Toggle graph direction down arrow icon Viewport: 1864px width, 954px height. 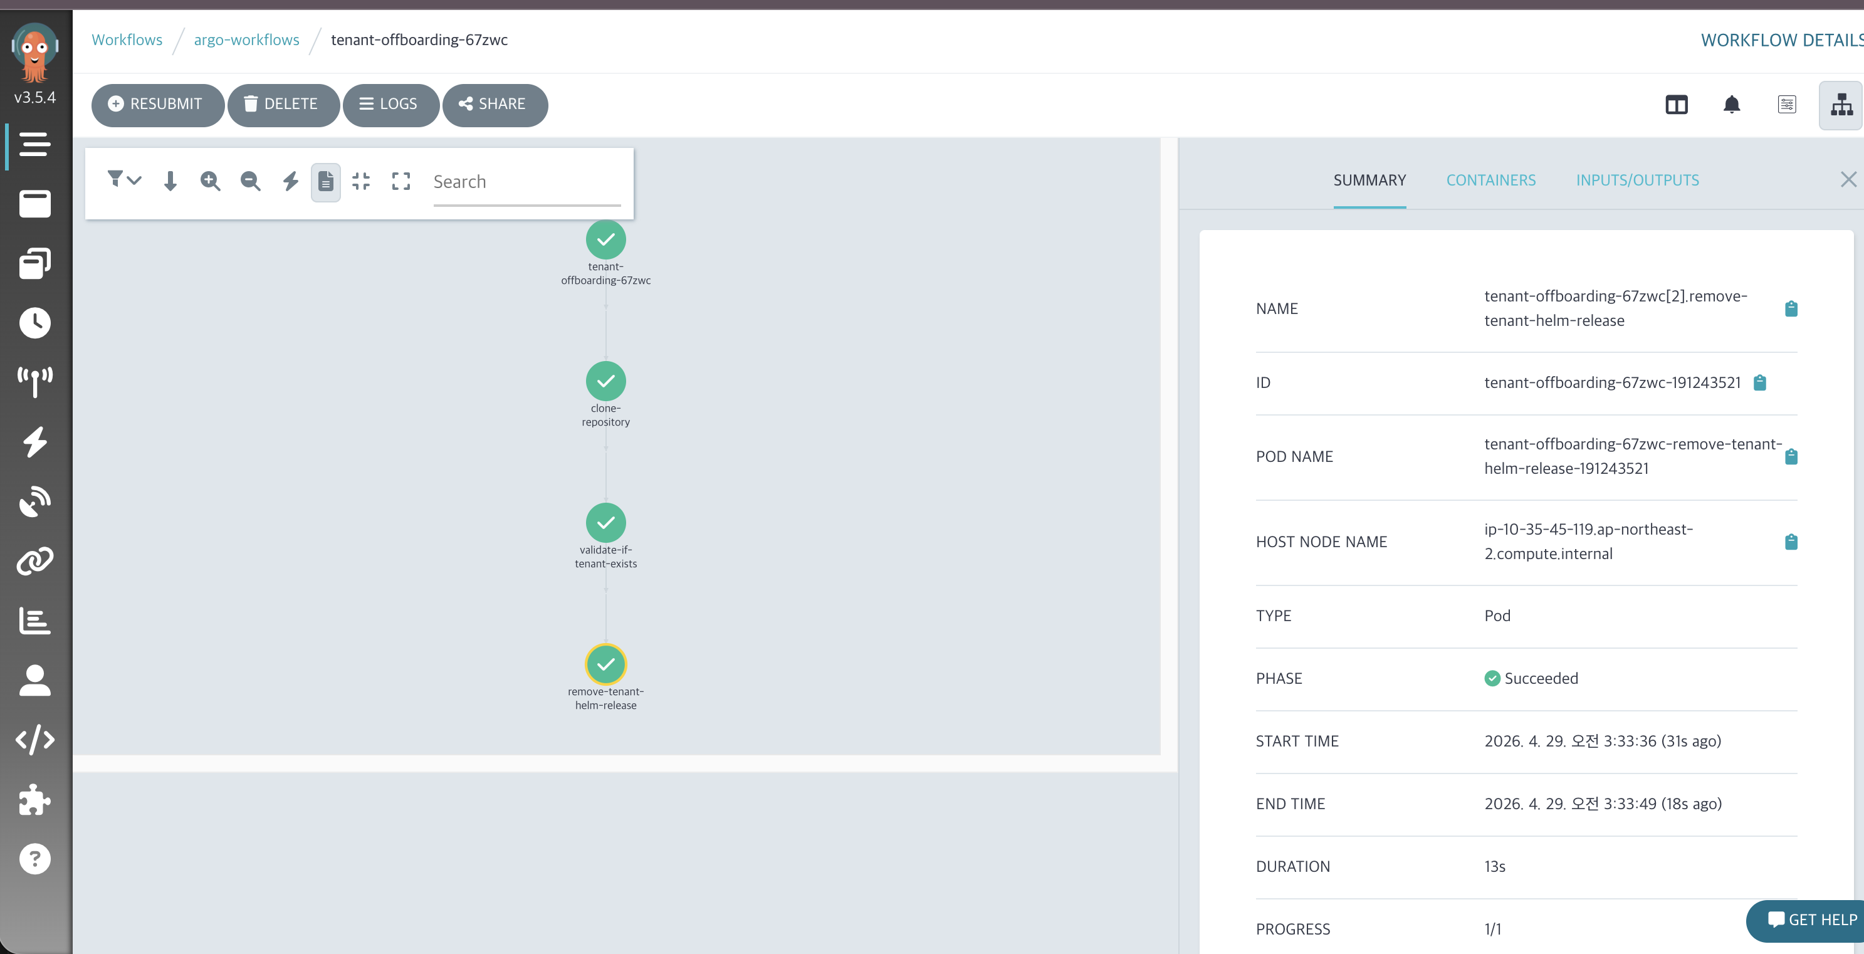pos(170,181)
